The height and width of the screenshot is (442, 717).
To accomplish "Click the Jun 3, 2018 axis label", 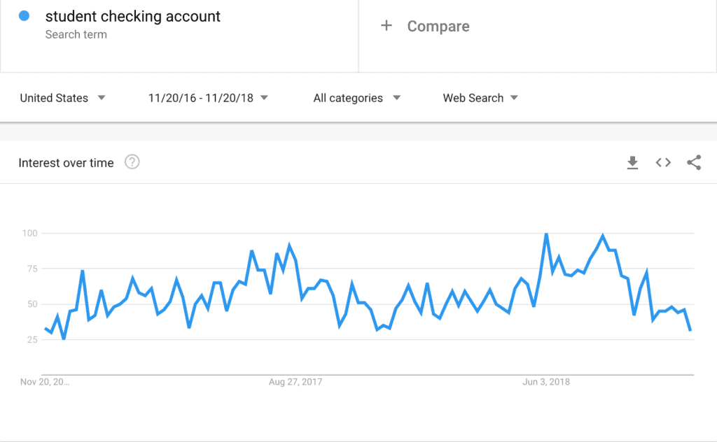I will pyautogui.click(x=546, y=382).
